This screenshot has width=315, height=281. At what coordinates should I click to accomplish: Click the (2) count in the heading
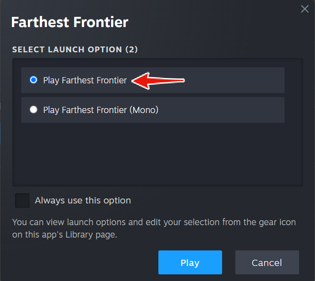click(x=131, y=49)
